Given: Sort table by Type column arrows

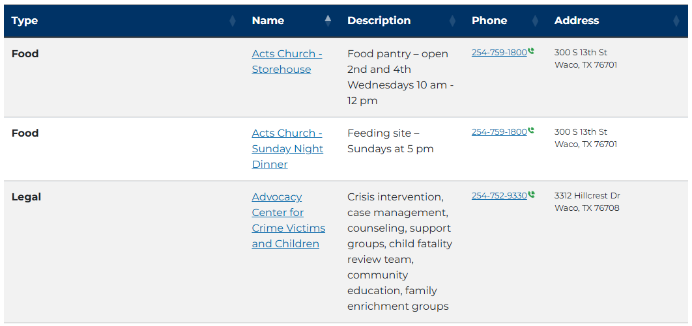Looking at the screenshot, I should pos(233,21).
